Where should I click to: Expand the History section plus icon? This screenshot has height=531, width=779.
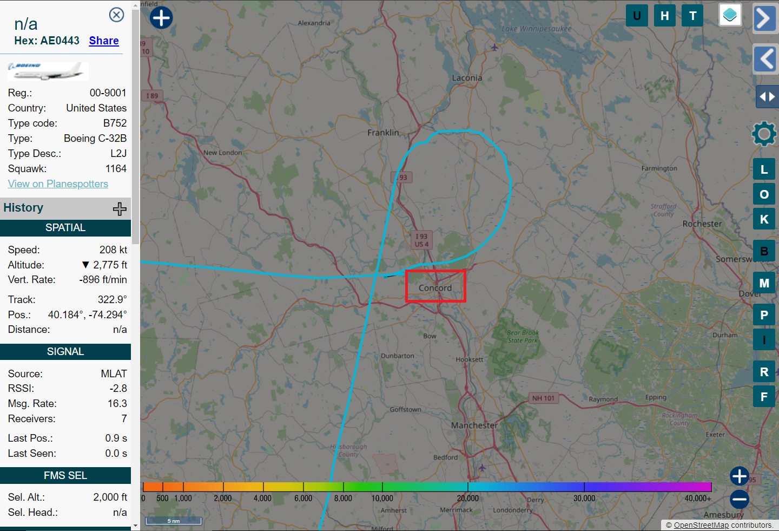coord(120,208)
